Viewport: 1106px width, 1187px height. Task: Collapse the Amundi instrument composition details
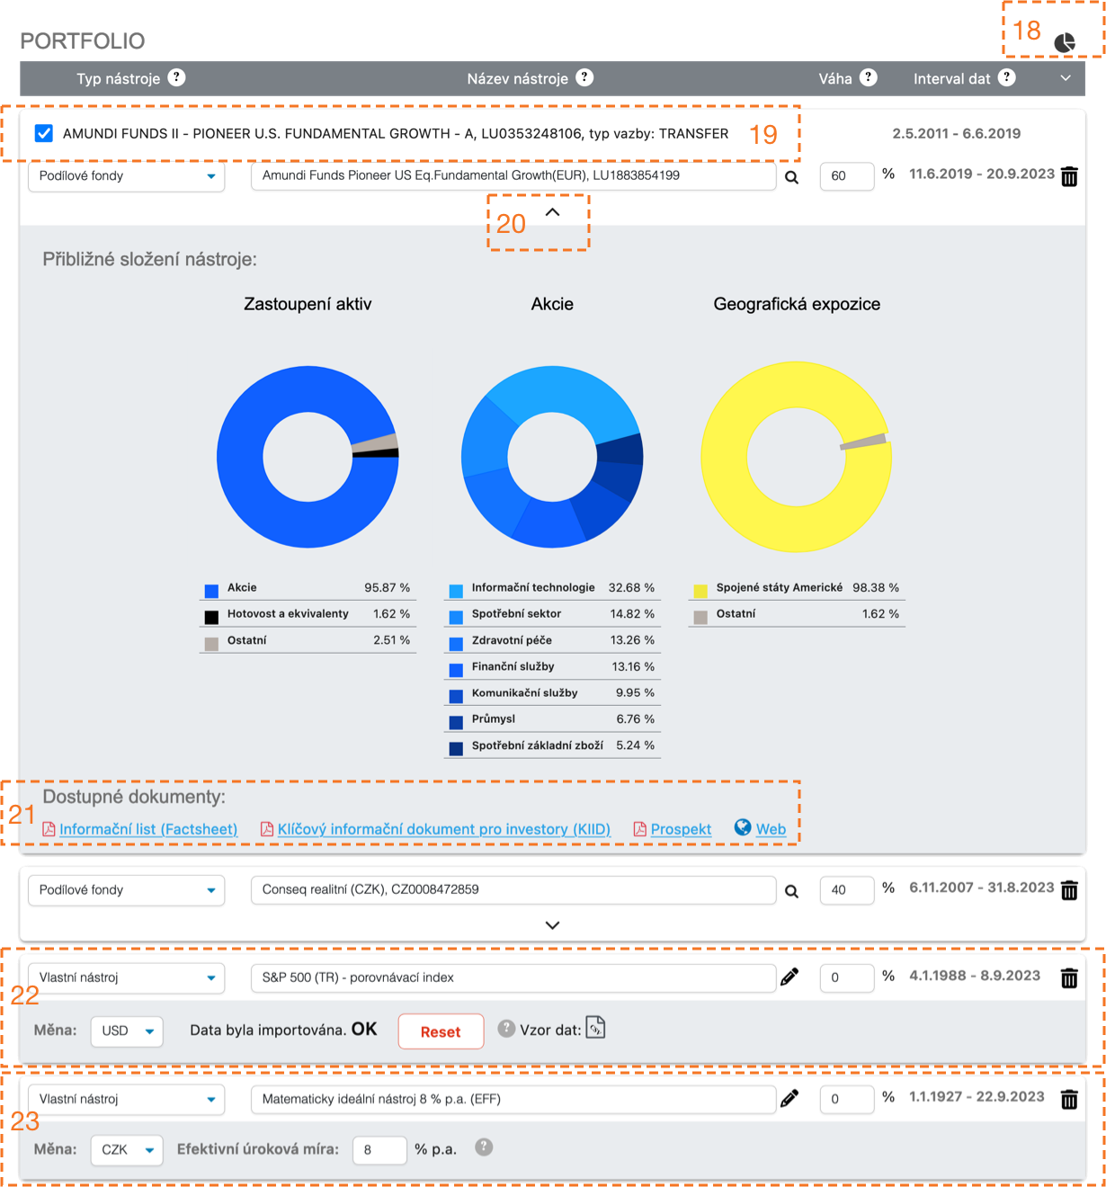553,212
